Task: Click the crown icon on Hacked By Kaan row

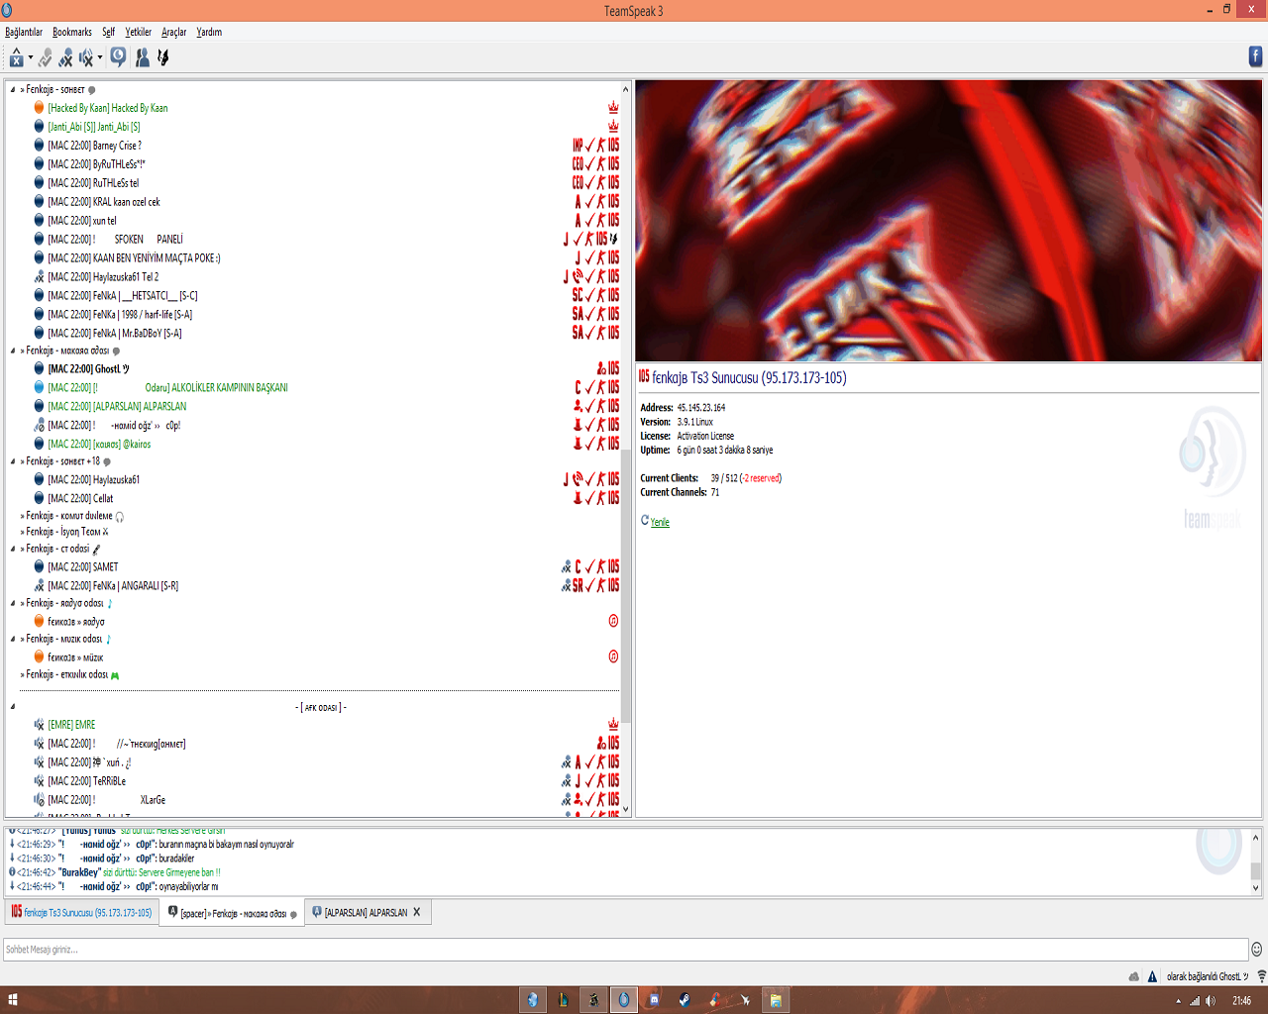Action: click(613, 107)
